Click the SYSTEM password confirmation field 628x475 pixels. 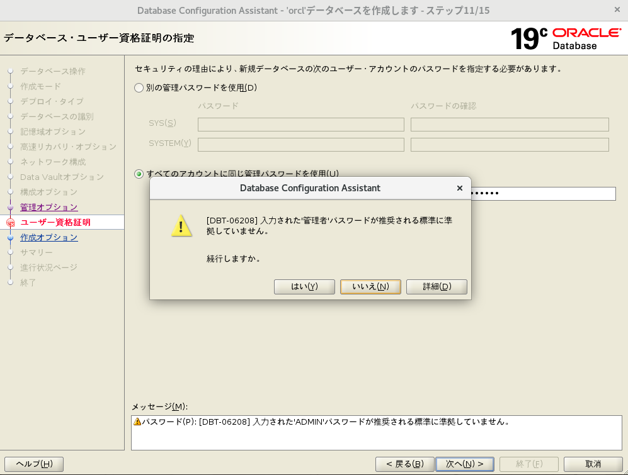[509, 145]
